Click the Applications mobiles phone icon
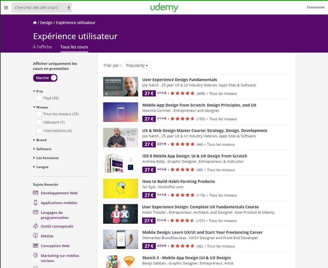The image size is (328, 268). [x=35, y=203]
